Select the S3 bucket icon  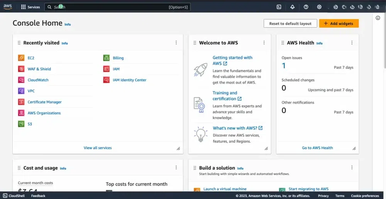point(21,124)
